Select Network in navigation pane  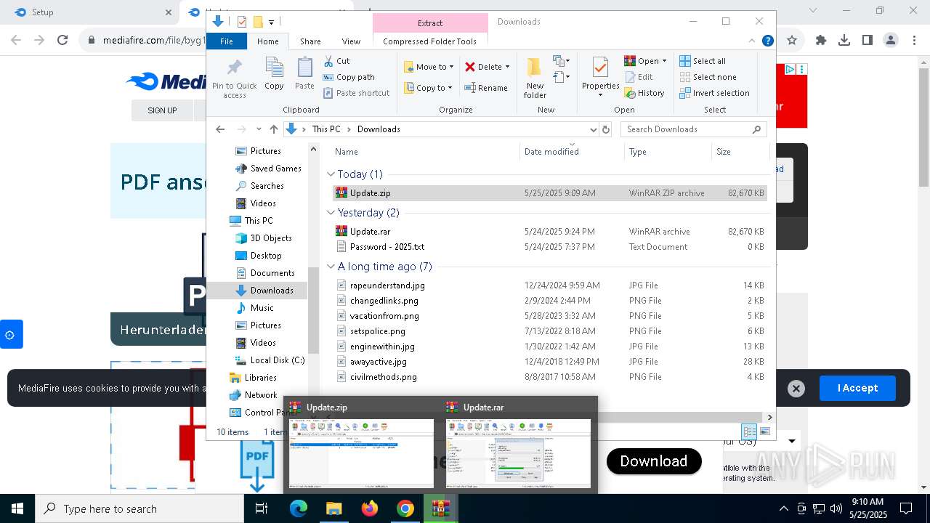pos(253,395)
